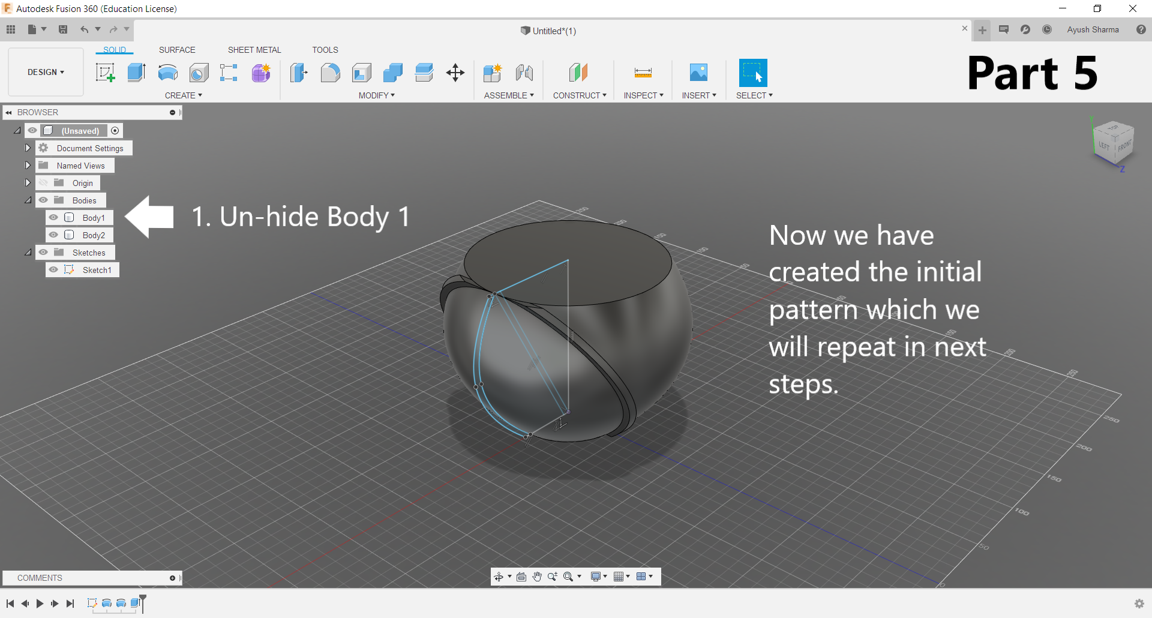Open the notifications comment icon
Image resolution: width=1152 pixels, height=618 pixels.
click(1004, 29)
